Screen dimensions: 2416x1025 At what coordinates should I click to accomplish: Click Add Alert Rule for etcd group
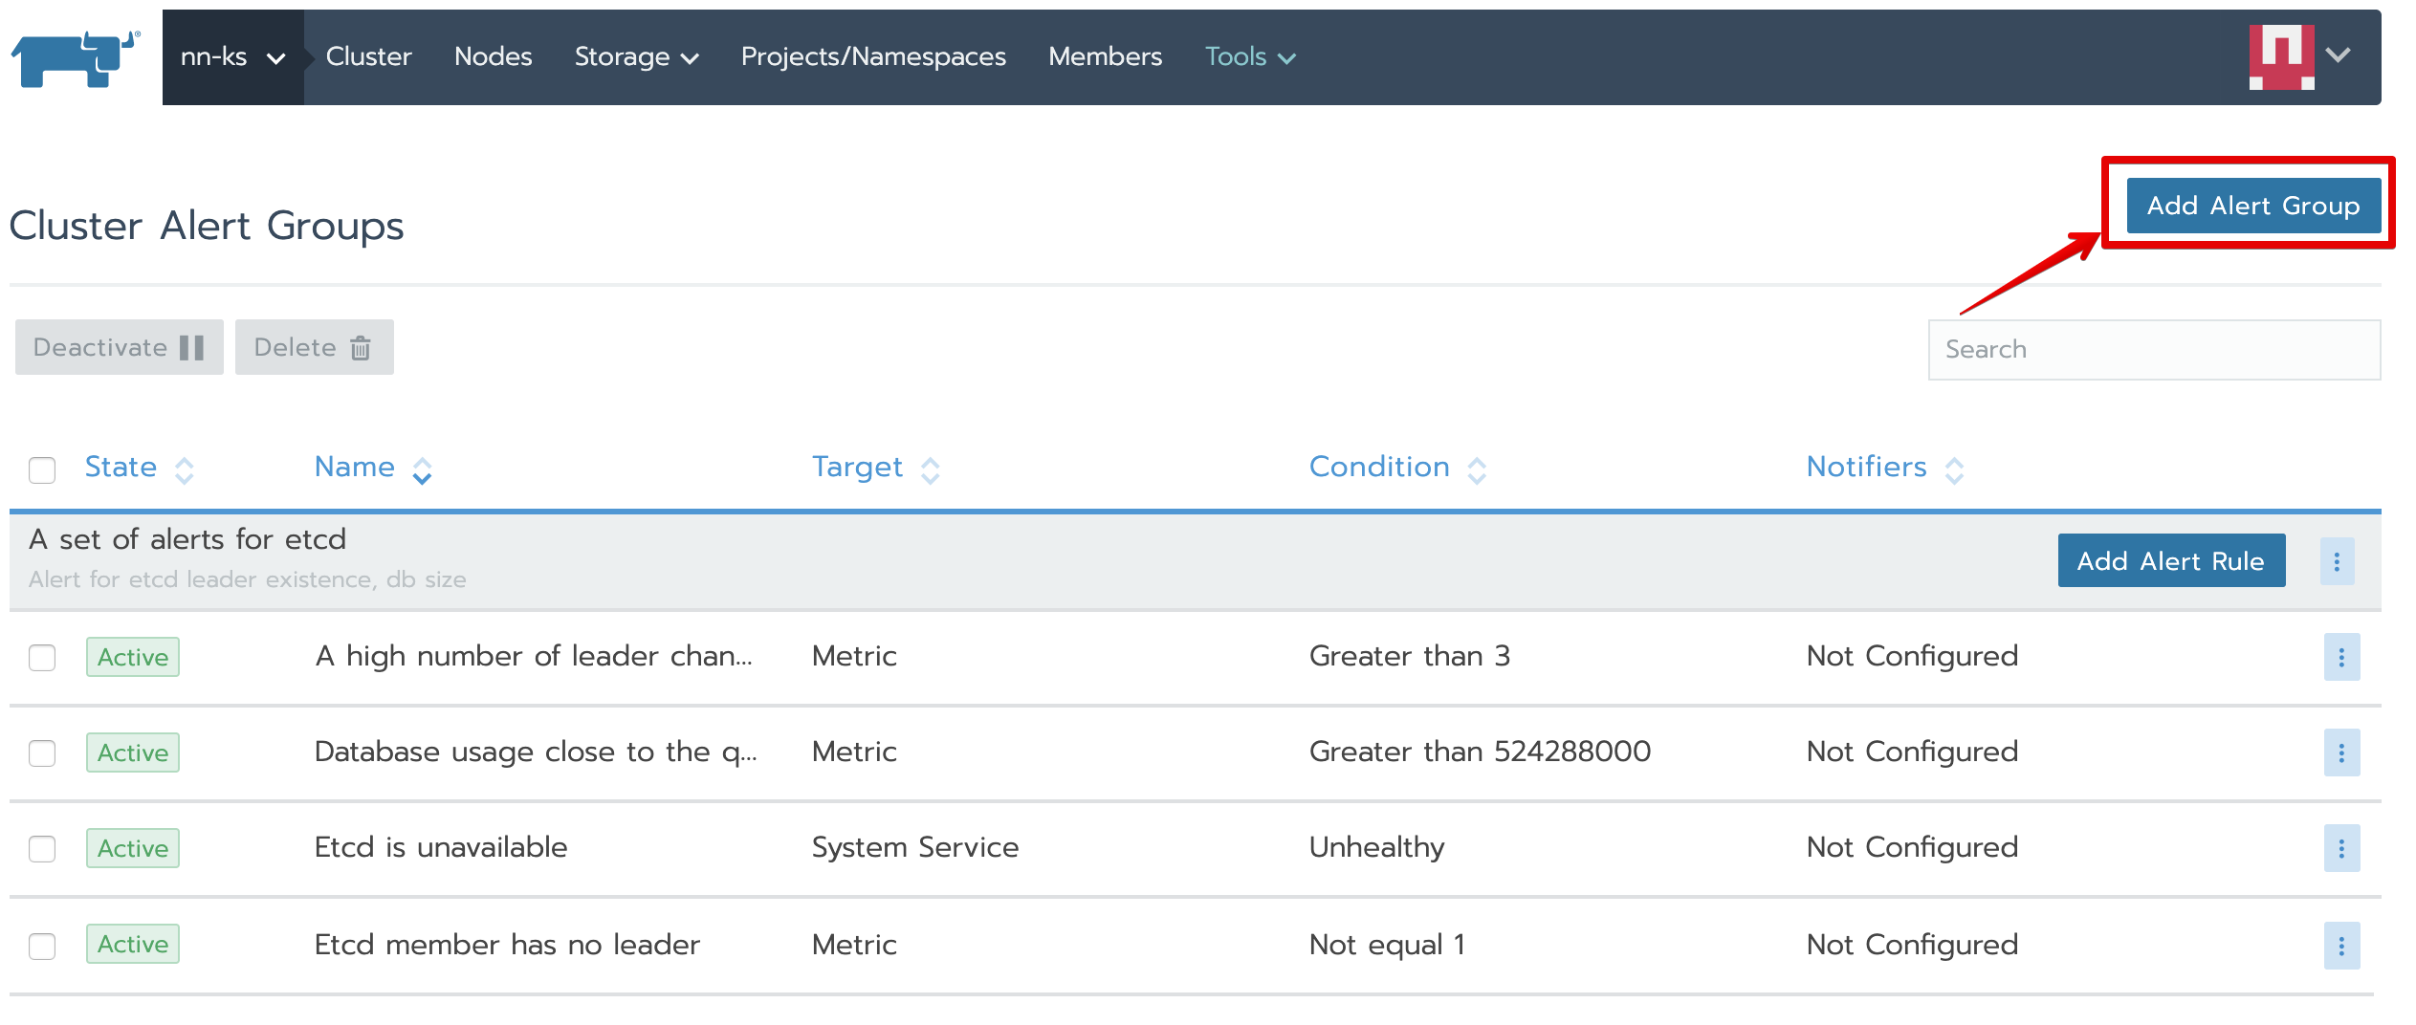(x=2170, y=561)
